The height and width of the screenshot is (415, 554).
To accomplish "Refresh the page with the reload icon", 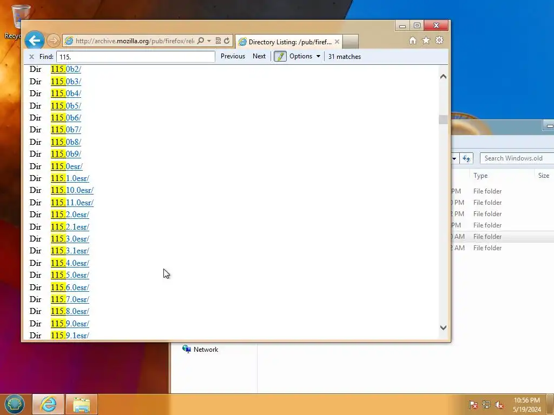I will click(227, 41).
